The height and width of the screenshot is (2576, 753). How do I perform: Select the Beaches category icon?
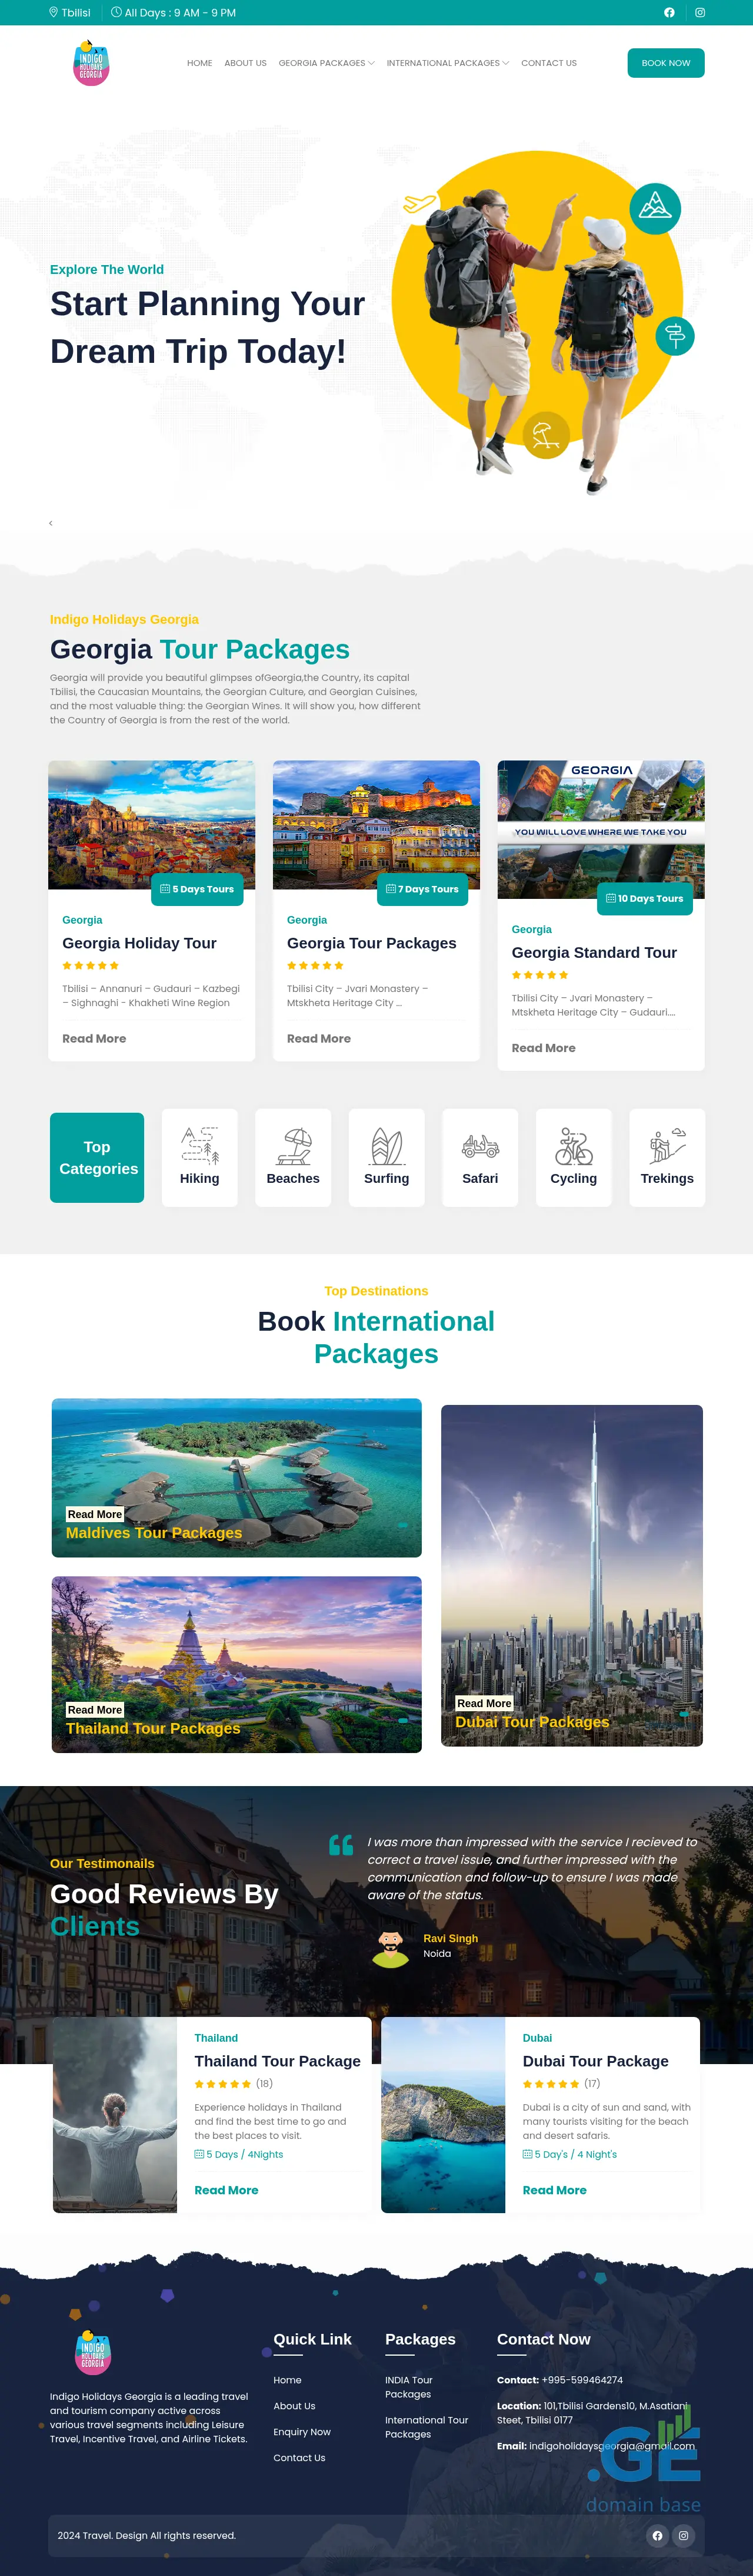(x=294, y=1146)
